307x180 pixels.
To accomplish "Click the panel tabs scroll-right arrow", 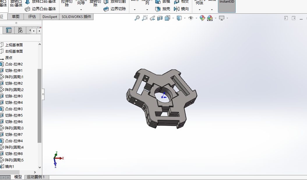I will (39, 31).
